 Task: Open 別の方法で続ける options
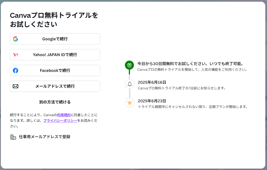pyautogui.click(x=55, y=102)
